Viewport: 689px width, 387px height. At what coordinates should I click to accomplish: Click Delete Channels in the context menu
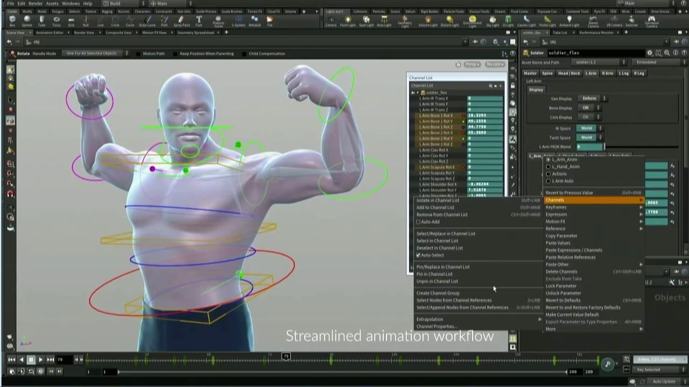tap(561, 271)
